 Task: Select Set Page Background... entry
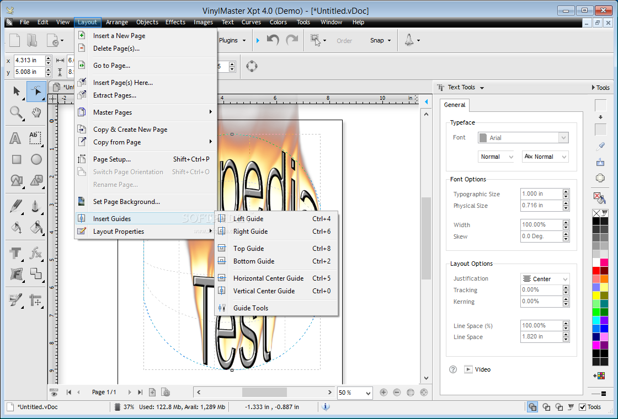(145, 202)
